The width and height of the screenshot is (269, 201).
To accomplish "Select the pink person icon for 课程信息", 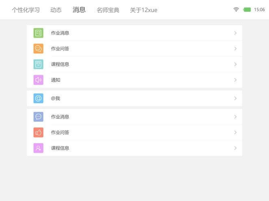I will click(38, 148).
